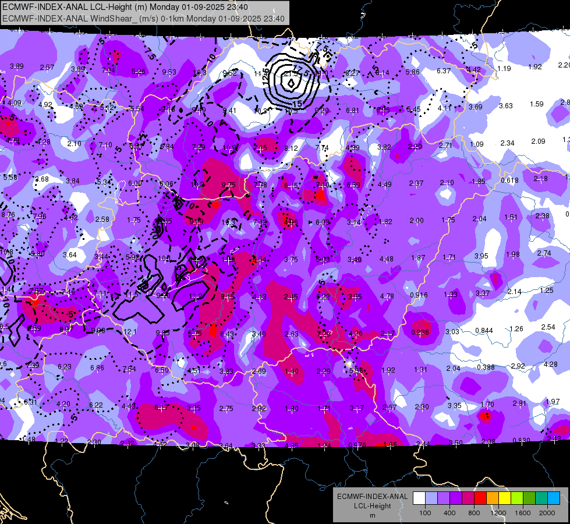Click the grid value 0.236
Viewport: 570px width, 524px height.
420,332
